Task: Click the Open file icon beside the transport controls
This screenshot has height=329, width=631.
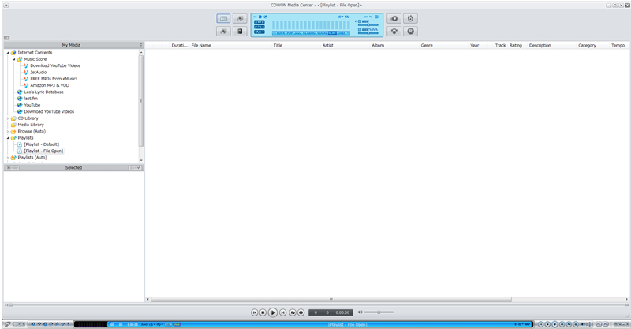Action: [293, 312]
